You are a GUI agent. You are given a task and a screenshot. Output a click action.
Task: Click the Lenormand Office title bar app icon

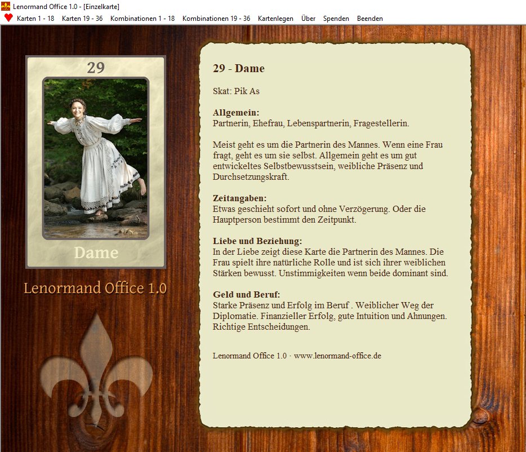[x=6, y=6]
